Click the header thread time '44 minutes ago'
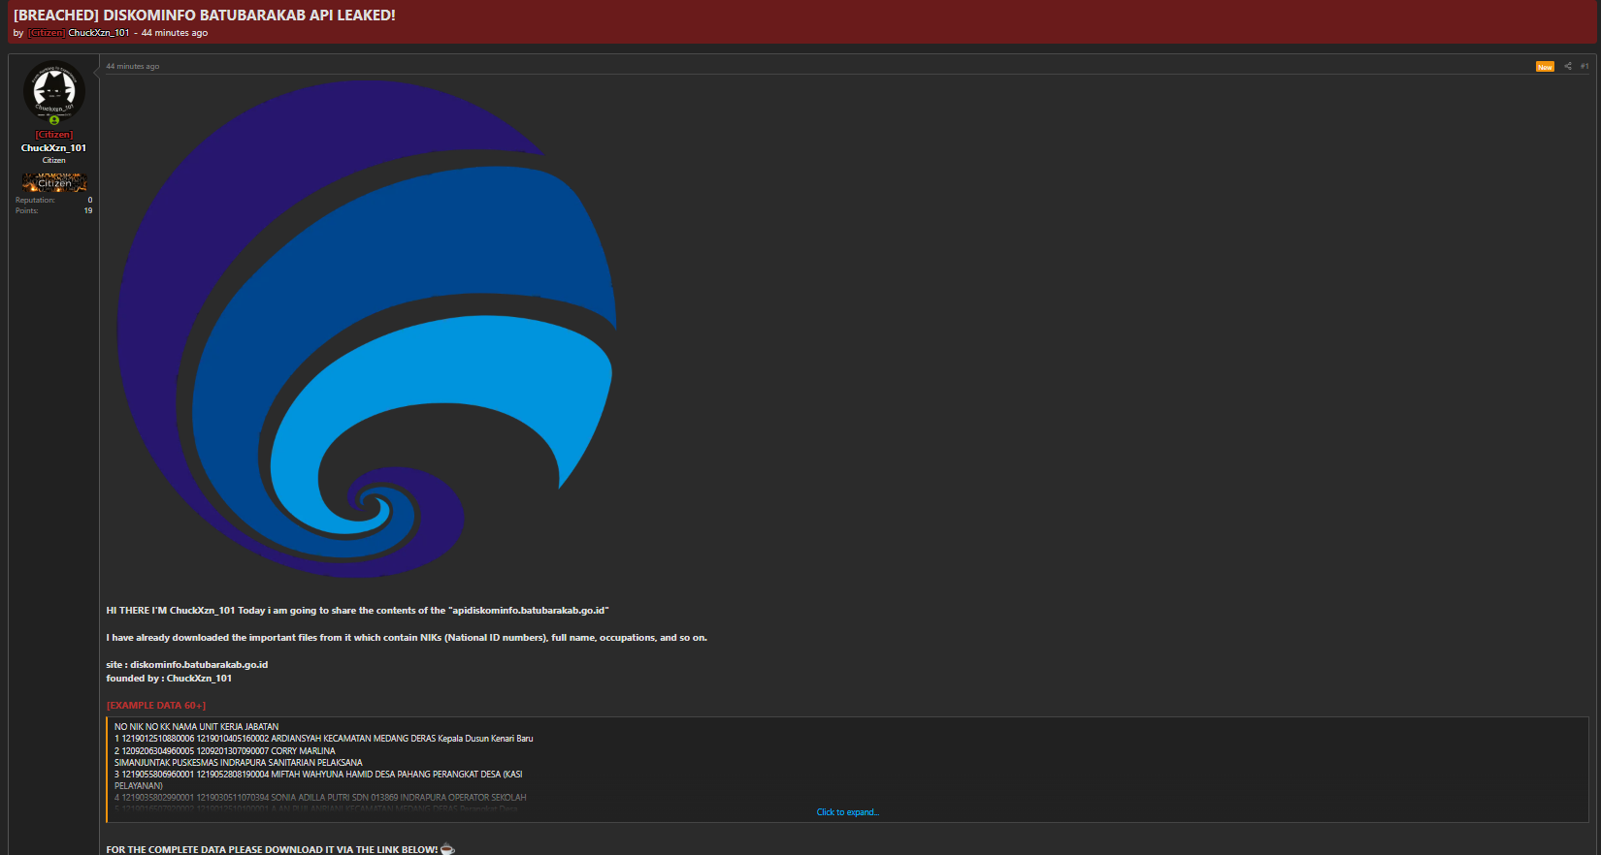The height and width of the screenshot is (855, 1601). tap(175, 33)
